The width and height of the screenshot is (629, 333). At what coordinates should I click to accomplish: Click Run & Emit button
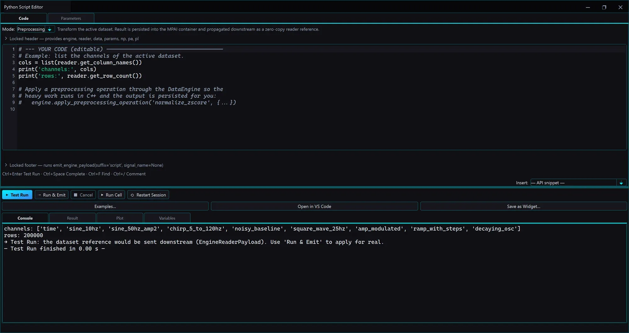(52, 195)
